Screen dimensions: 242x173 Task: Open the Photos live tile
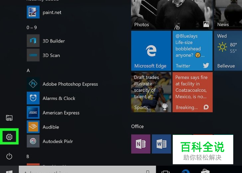(x=172, y=15)
